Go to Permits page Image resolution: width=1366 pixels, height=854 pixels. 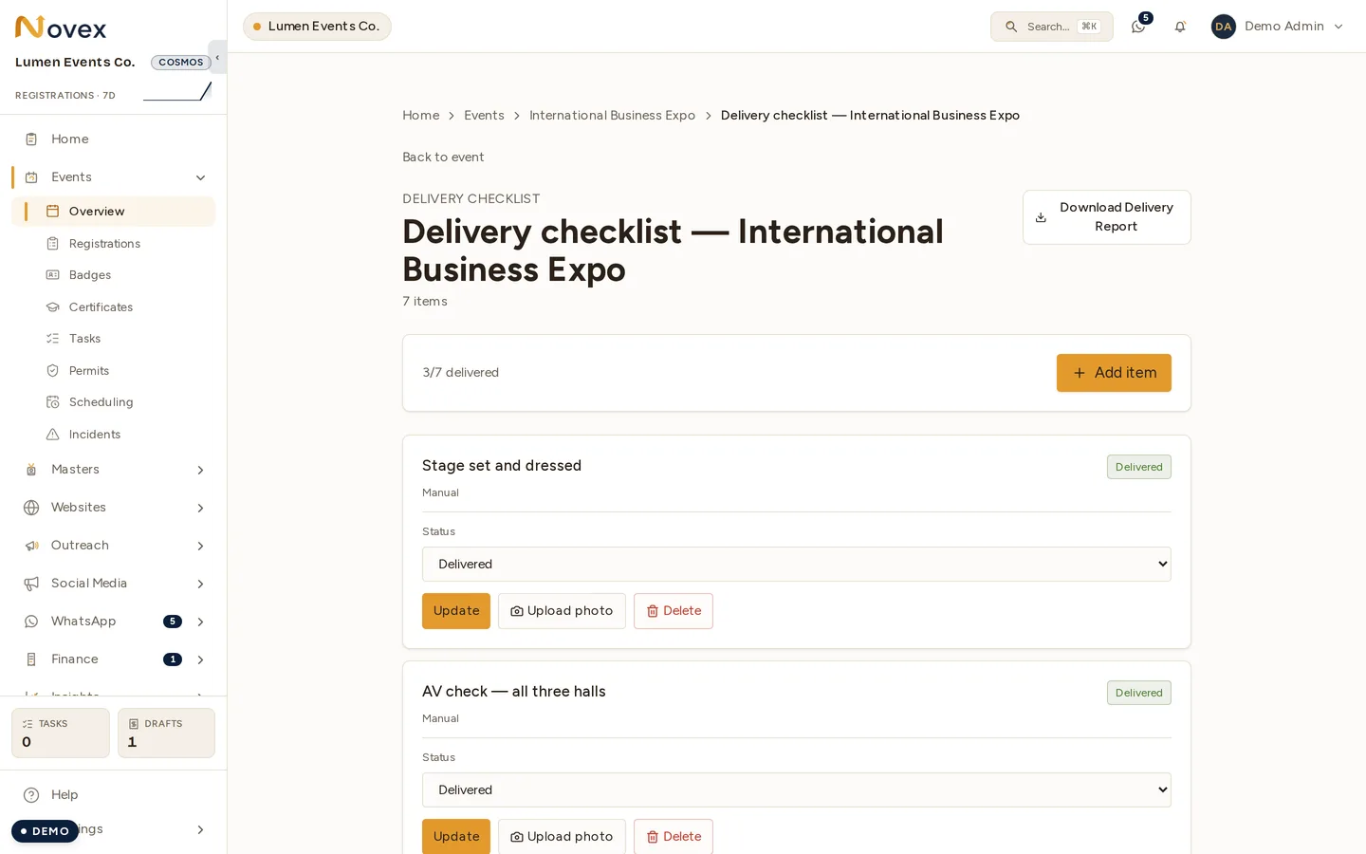(113, 371)
